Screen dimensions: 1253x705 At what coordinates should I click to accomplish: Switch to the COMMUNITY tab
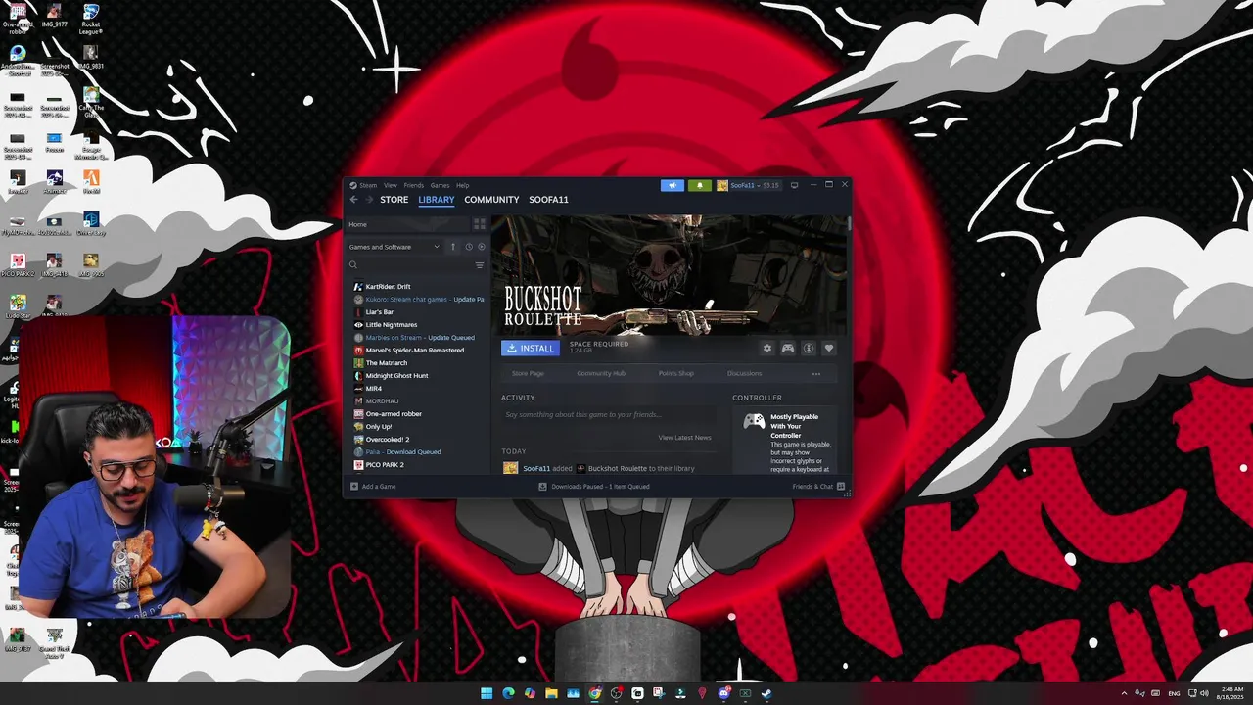click(x=491, y=200)
